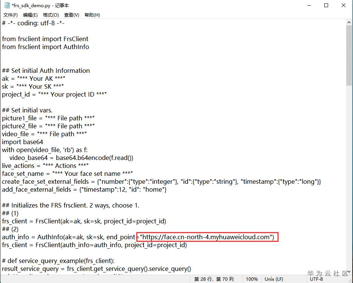353x283 pixels.
Task: Click the UTF-8 encoding status entry
Action: (316, 279)
